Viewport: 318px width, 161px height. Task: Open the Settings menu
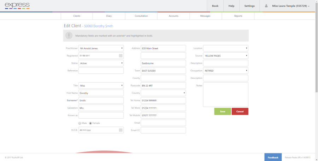(249, 6)
